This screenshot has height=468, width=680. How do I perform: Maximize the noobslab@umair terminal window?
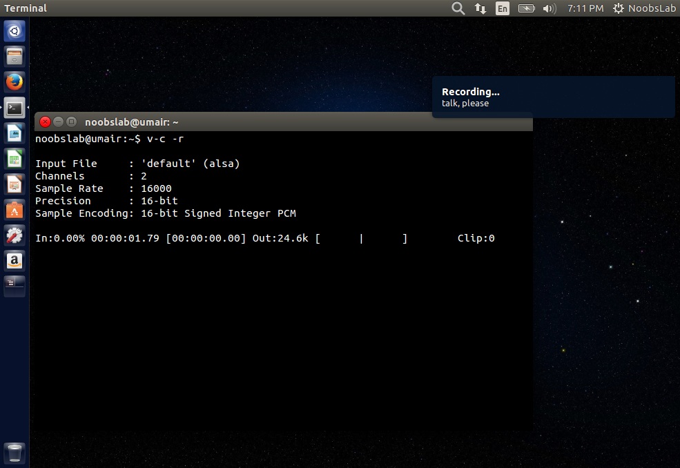point(72,122)
